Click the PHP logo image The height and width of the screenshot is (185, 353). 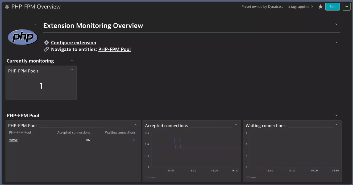tap(23, 37)
